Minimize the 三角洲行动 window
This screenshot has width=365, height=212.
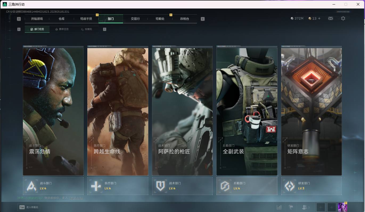(334, 4)
